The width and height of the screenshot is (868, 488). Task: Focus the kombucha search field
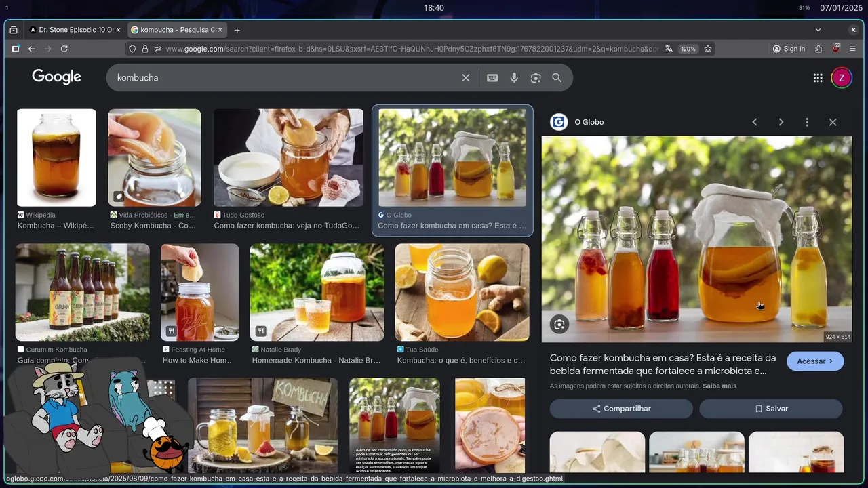[x=285, y=78]
